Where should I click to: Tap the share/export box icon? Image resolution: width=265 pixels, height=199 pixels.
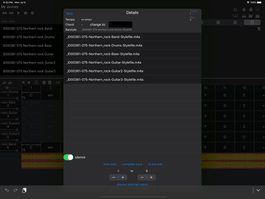[244, 9]
